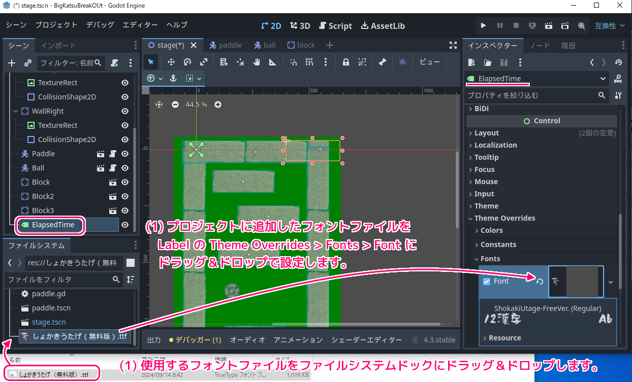Run the current scene clapper icon
The image size is (632, 382).
click(x=548, y=25)
